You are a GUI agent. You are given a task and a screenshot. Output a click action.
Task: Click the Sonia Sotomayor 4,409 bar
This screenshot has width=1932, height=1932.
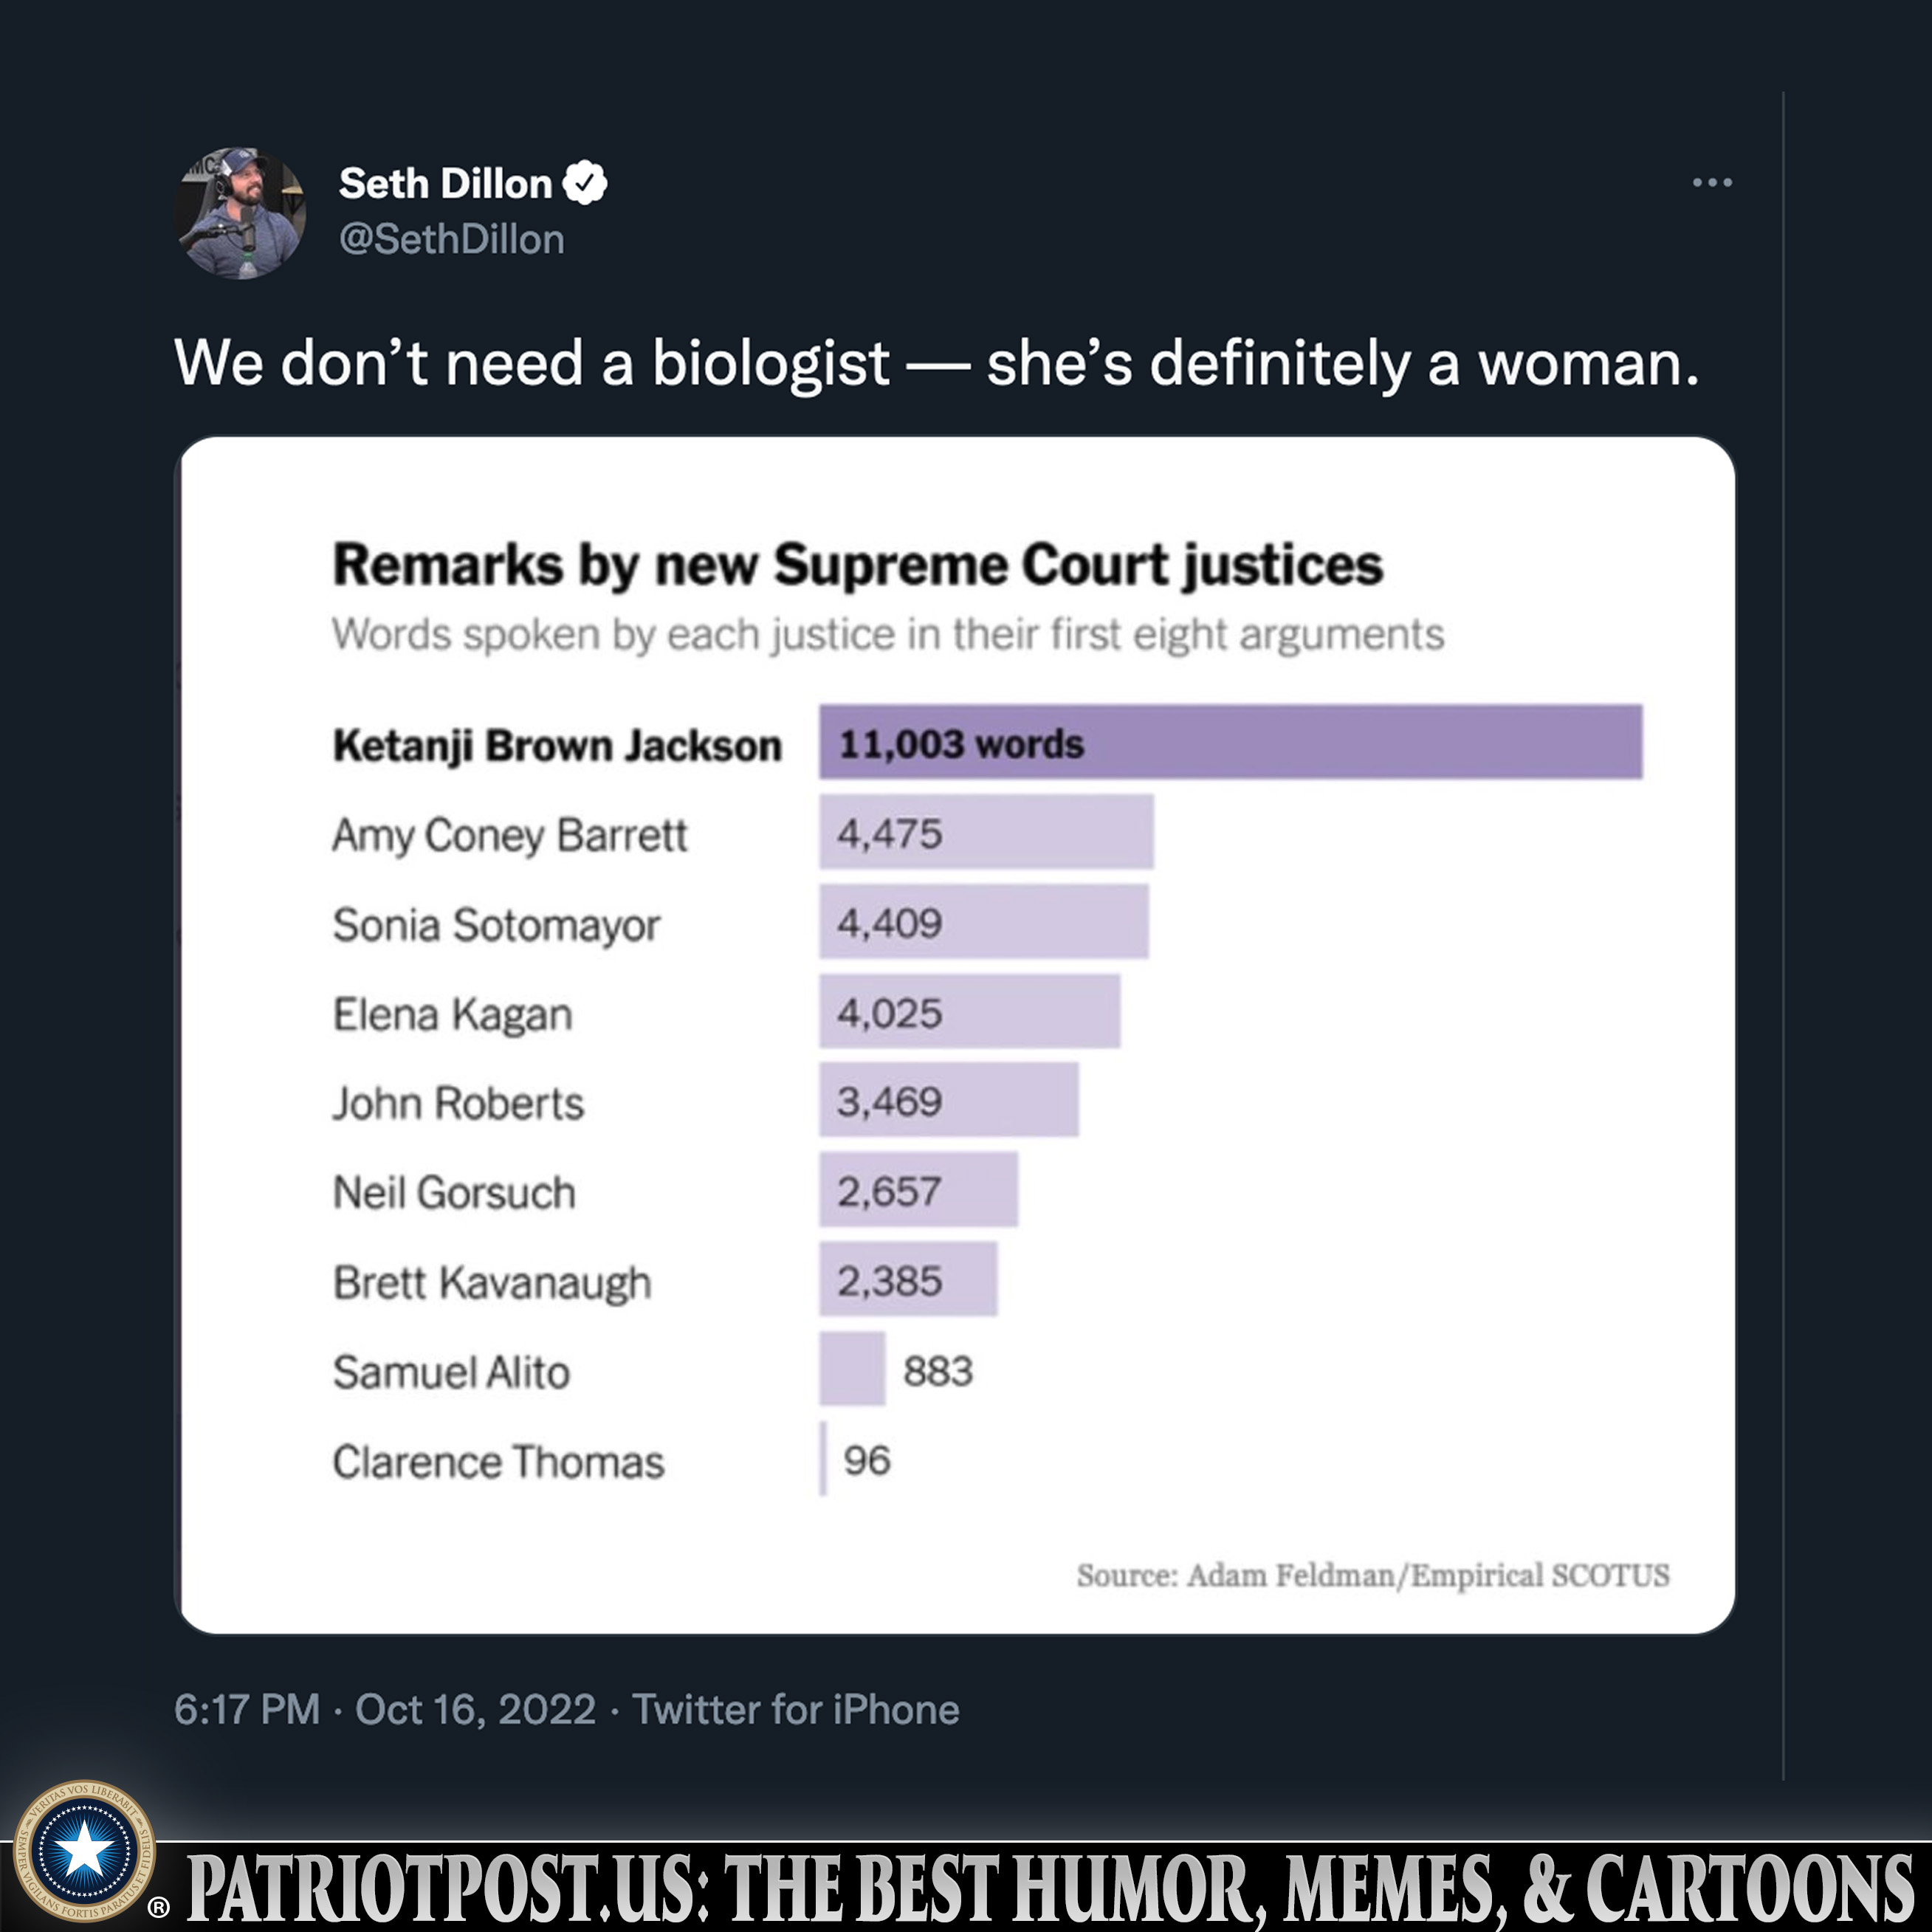[x=984, y=922]
